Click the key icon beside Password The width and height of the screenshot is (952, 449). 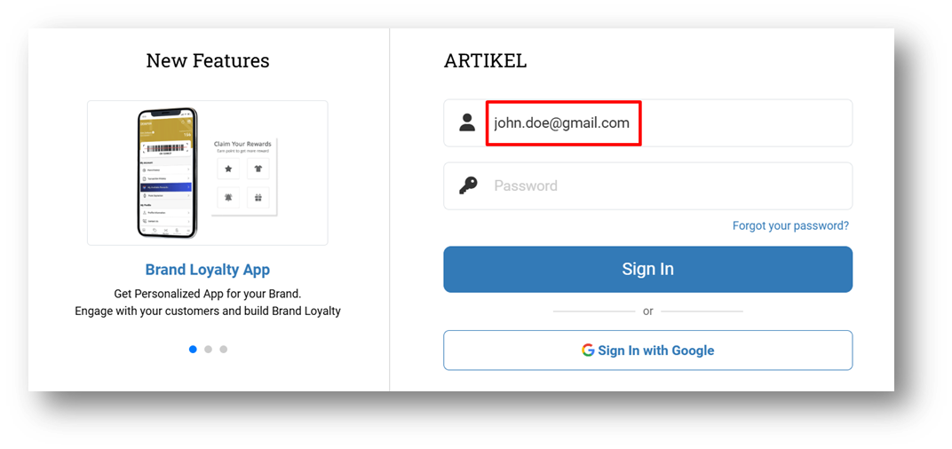[467, 185]
